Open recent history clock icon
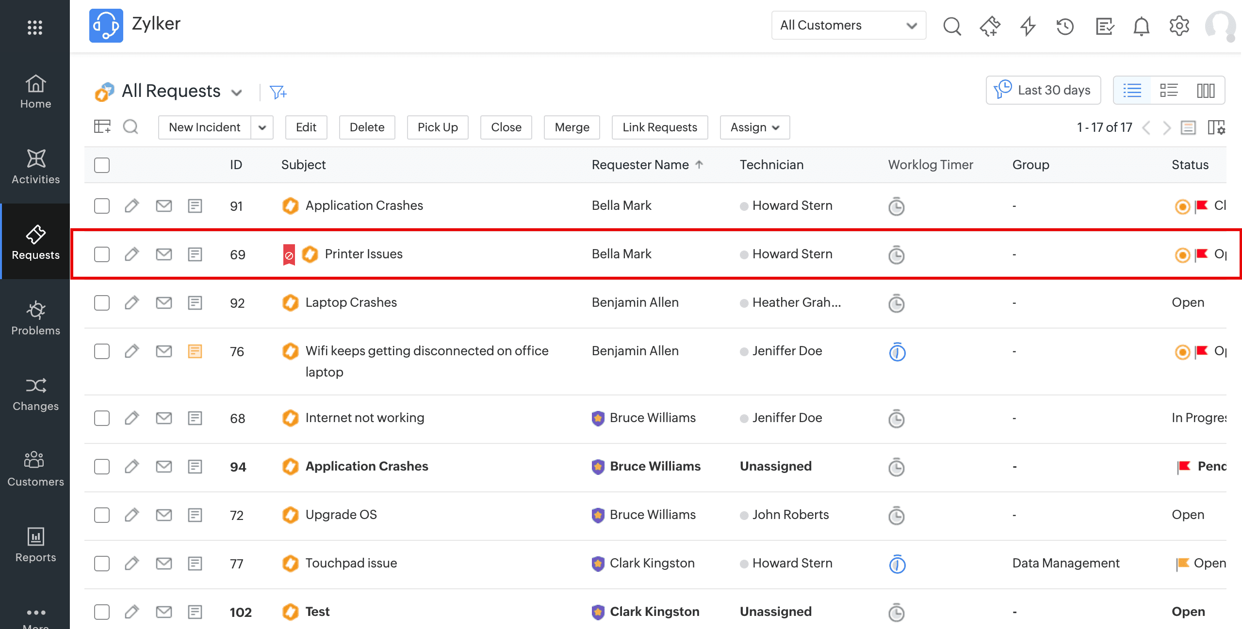The height and width of the screenshot is (629, 1242). [1065, 26]
